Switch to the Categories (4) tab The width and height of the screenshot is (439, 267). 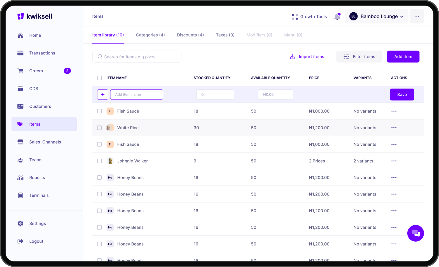click(150, 35)
